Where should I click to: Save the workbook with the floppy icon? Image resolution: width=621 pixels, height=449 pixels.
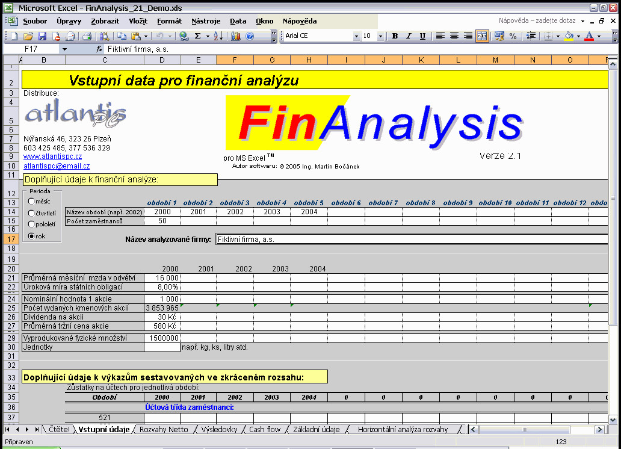click(x=42, y=37)
